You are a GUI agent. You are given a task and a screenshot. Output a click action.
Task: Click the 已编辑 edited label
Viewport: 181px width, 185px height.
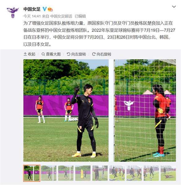click(x=80, y=16)
